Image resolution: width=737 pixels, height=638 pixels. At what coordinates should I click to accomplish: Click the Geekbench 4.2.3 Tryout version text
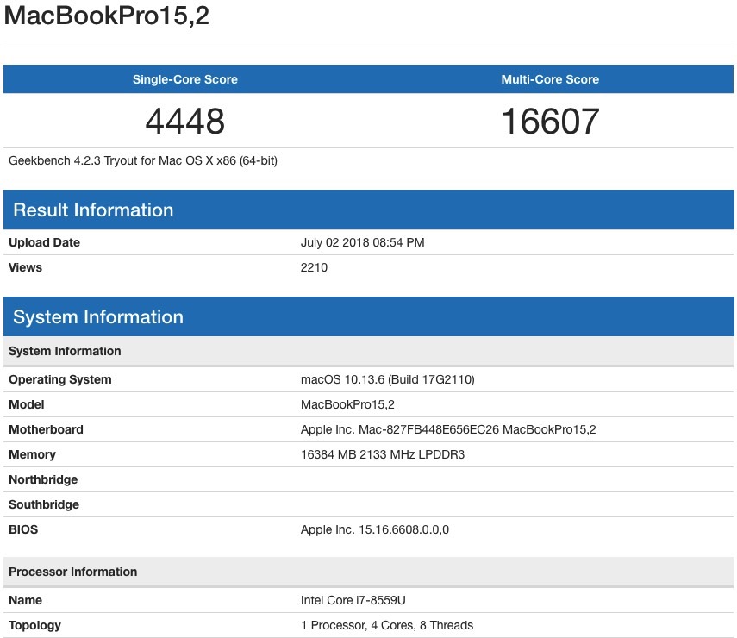coord(143,160)
